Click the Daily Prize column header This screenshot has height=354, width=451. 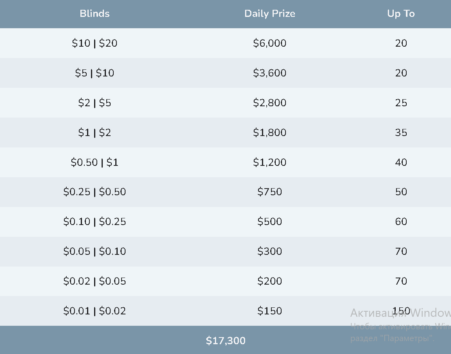[x=270, y=14]
